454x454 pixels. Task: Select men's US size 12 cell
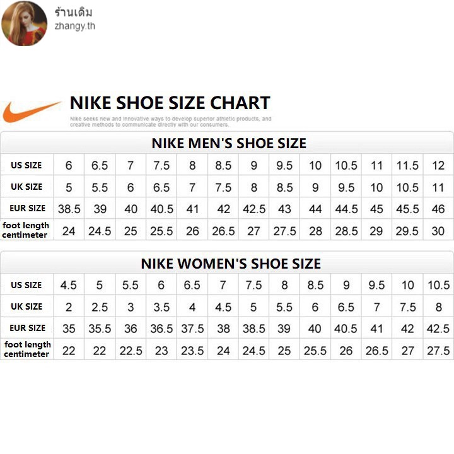pyautogui.click(x=438, y=166)
